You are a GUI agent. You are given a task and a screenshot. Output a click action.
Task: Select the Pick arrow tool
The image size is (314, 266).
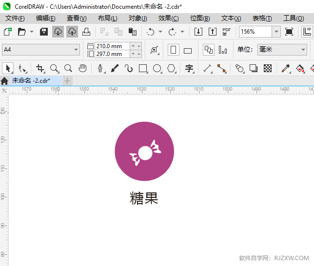coord(8,68)
